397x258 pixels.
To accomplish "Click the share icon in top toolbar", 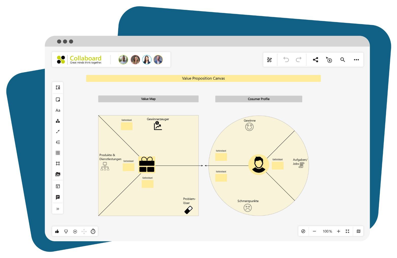I will click(x=315, y=60).
